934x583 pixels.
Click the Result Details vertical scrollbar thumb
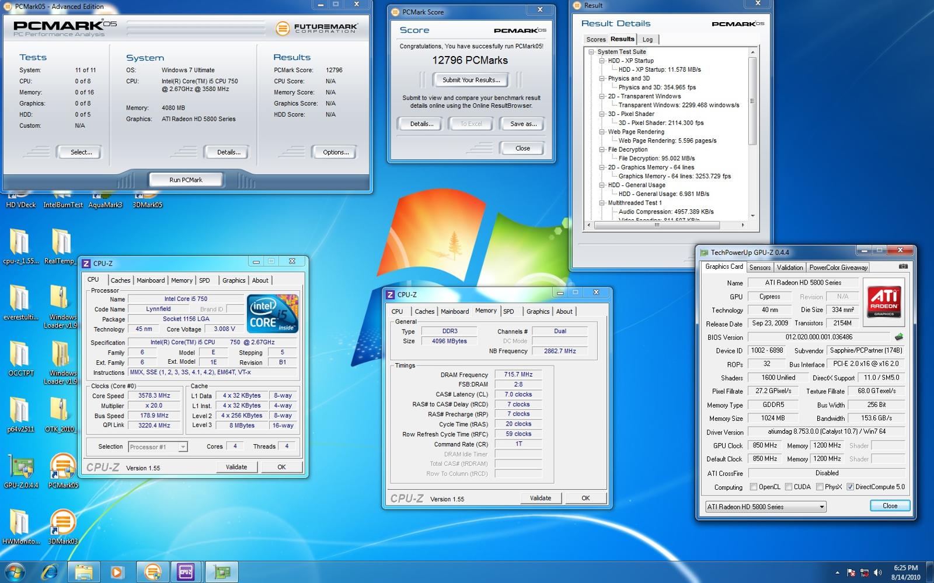(752, 100)
